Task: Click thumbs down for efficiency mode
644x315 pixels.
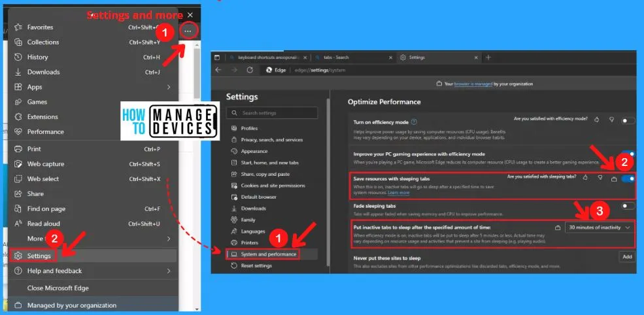Action: point(611,120)
